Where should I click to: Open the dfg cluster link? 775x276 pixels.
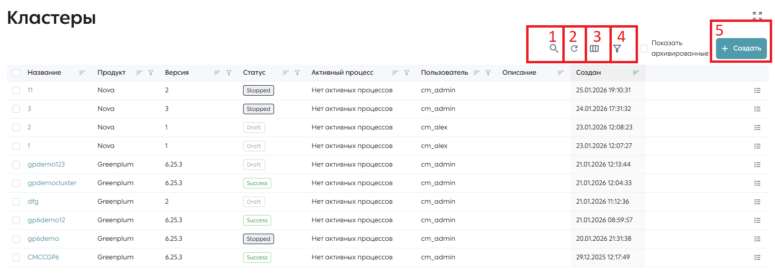(x=33, y=201)
